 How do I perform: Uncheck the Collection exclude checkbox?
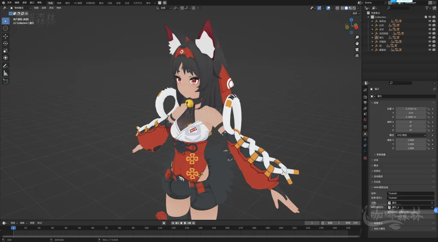426,17
